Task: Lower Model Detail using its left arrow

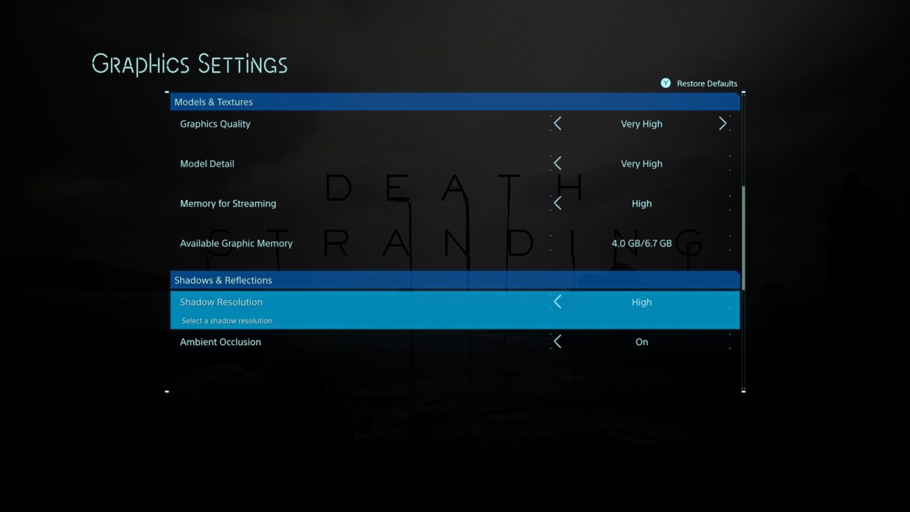Action: pos(557,163)
